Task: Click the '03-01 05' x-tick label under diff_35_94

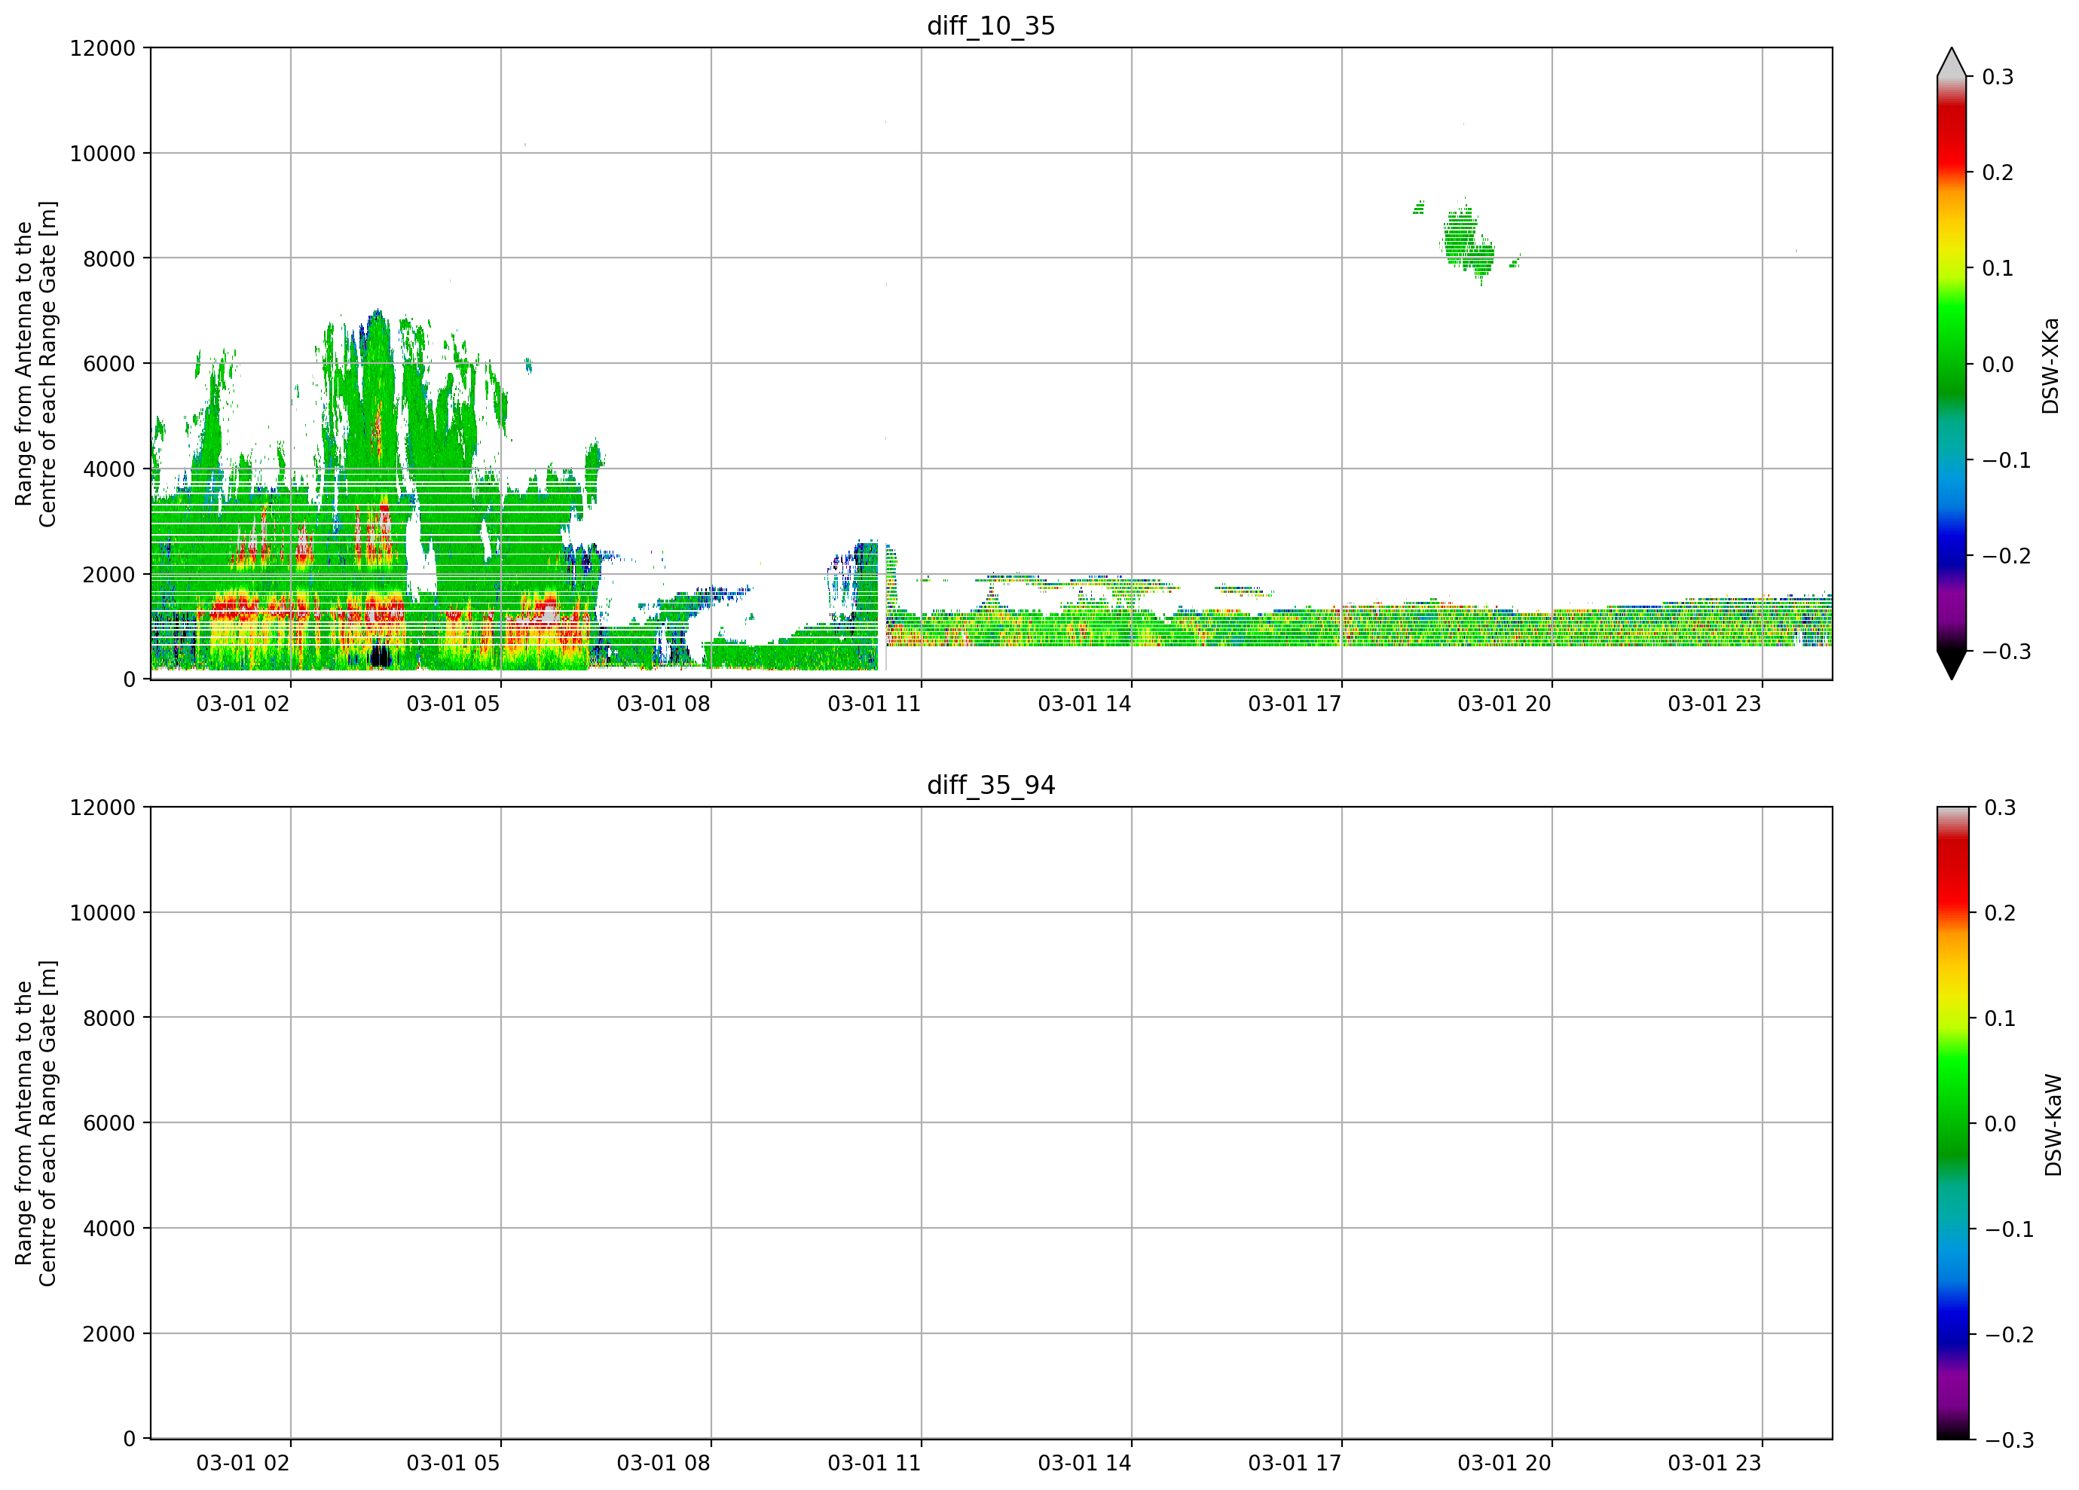Action: coord(453,1464)
